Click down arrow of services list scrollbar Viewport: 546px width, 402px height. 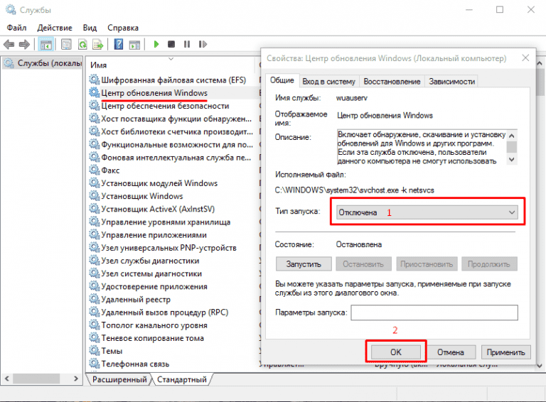[x=540, y=366]
